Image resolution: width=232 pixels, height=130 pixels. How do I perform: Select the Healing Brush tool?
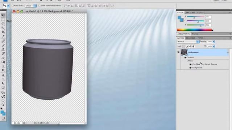coord(3,41)
